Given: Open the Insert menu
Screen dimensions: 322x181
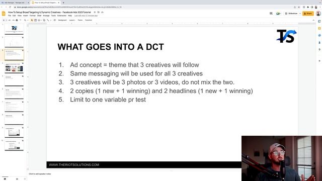Looking at the screenshot, I should (x=26, y=16).
